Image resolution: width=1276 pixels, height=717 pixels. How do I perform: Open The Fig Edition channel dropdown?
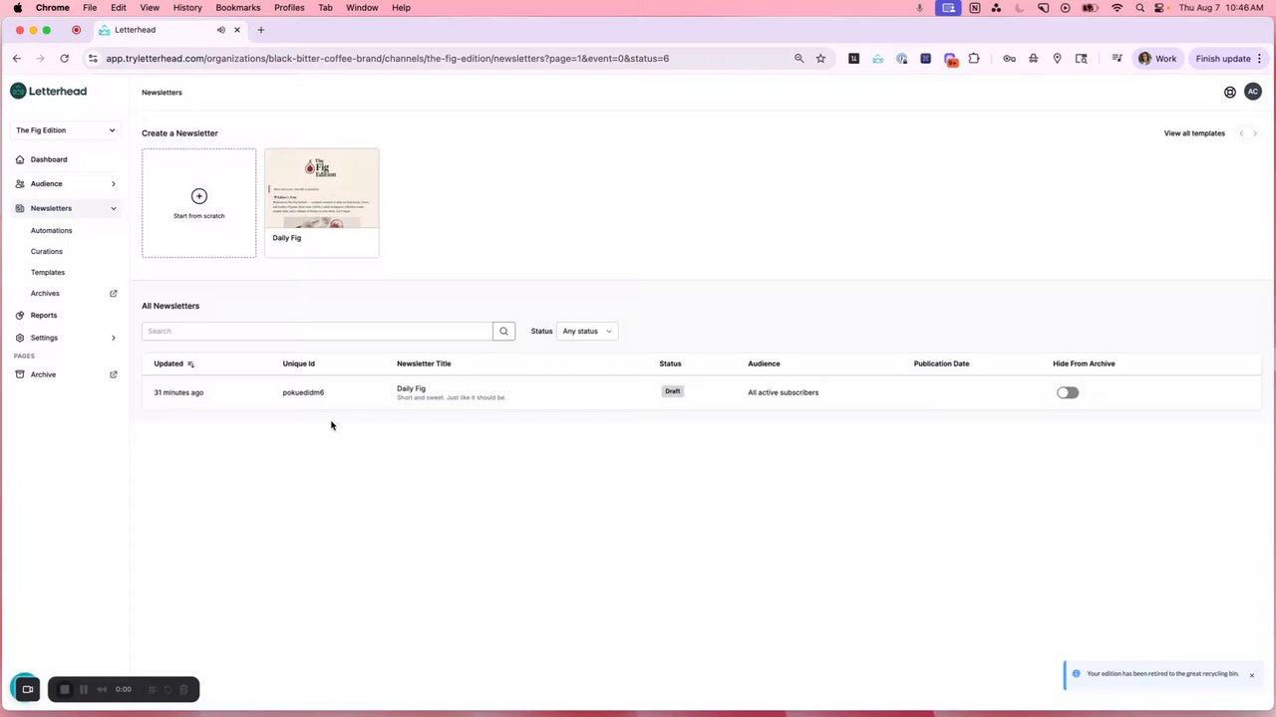[x=66, y=130]
